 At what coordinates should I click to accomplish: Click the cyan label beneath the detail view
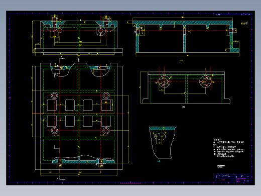point(159,161)
